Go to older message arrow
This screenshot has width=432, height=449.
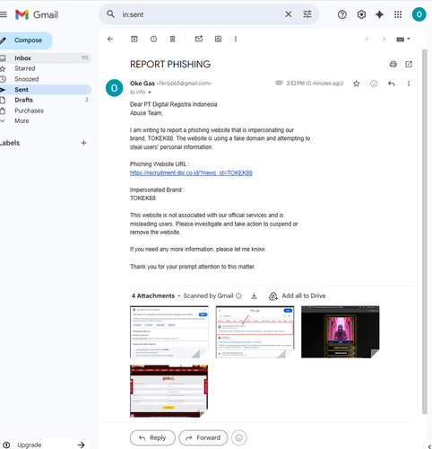pos(384,39)
